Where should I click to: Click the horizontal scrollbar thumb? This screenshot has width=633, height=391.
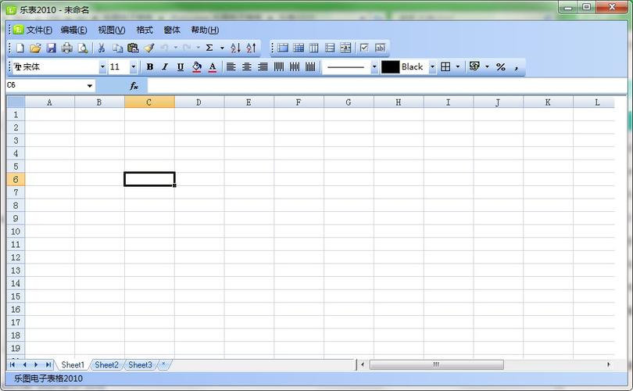click(436, 364)
